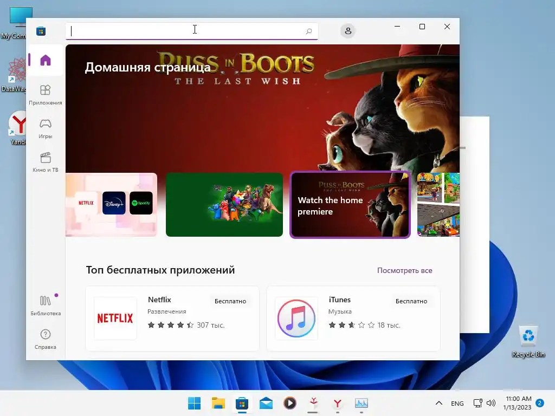Open the Приложения section
Screen dimensions: 555x416
46,95
